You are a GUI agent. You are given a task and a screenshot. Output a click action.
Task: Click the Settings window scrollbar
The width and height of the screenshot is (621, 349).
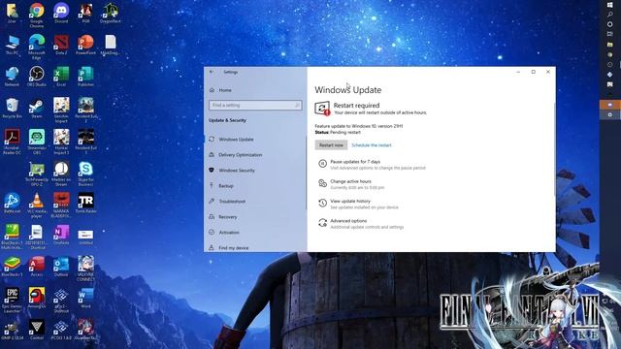coord(554,148)
